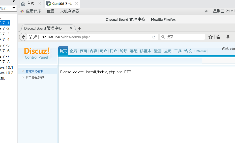Screen dimensions: 235x143
Task: Select VM entry ending in 7 -2 in library
Action: pos(5,28)
